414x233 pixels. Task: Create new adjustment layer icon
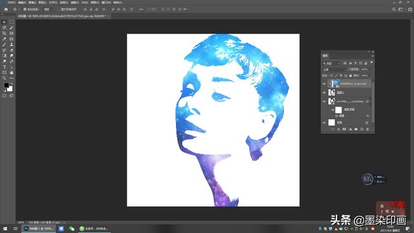[x=350, y=129]
